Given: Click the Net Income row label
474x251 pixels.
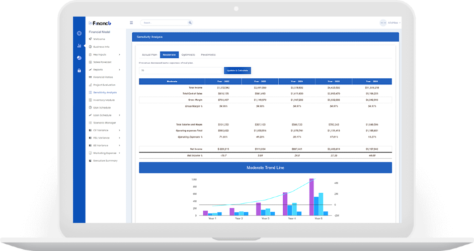Looking at the screenshot, I should pyautogui.click(x=196, y=149).
